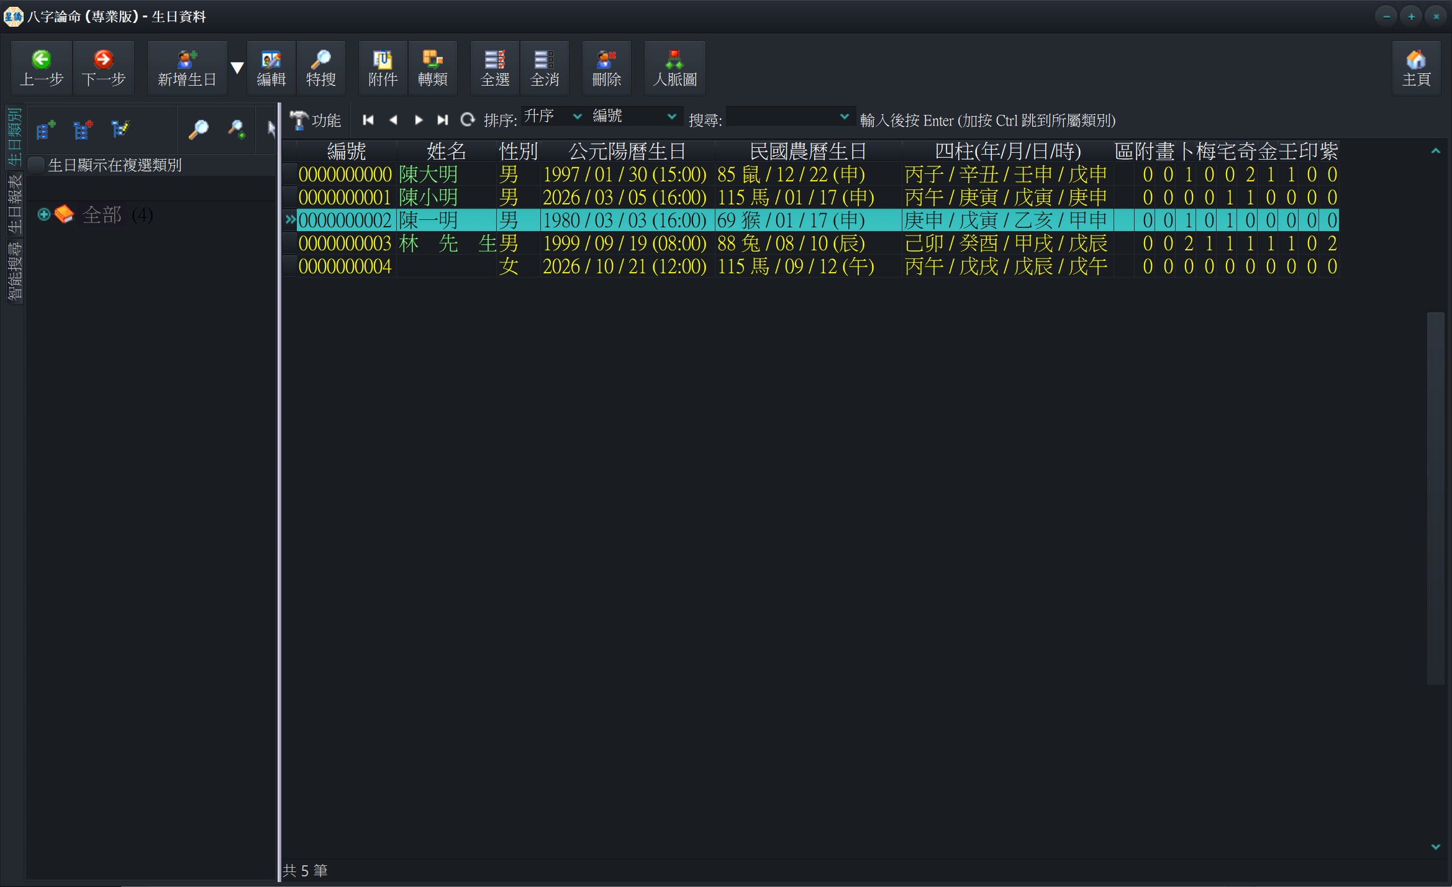1452x887 pixels.
Task: Launch the 特搜 special search icon
Action: coord(321,68)
